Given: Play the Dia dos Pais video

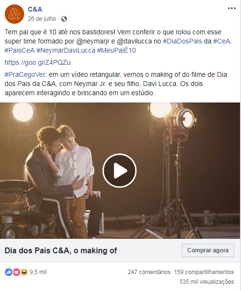Looking at the screenshot, I should pos(120,171).
